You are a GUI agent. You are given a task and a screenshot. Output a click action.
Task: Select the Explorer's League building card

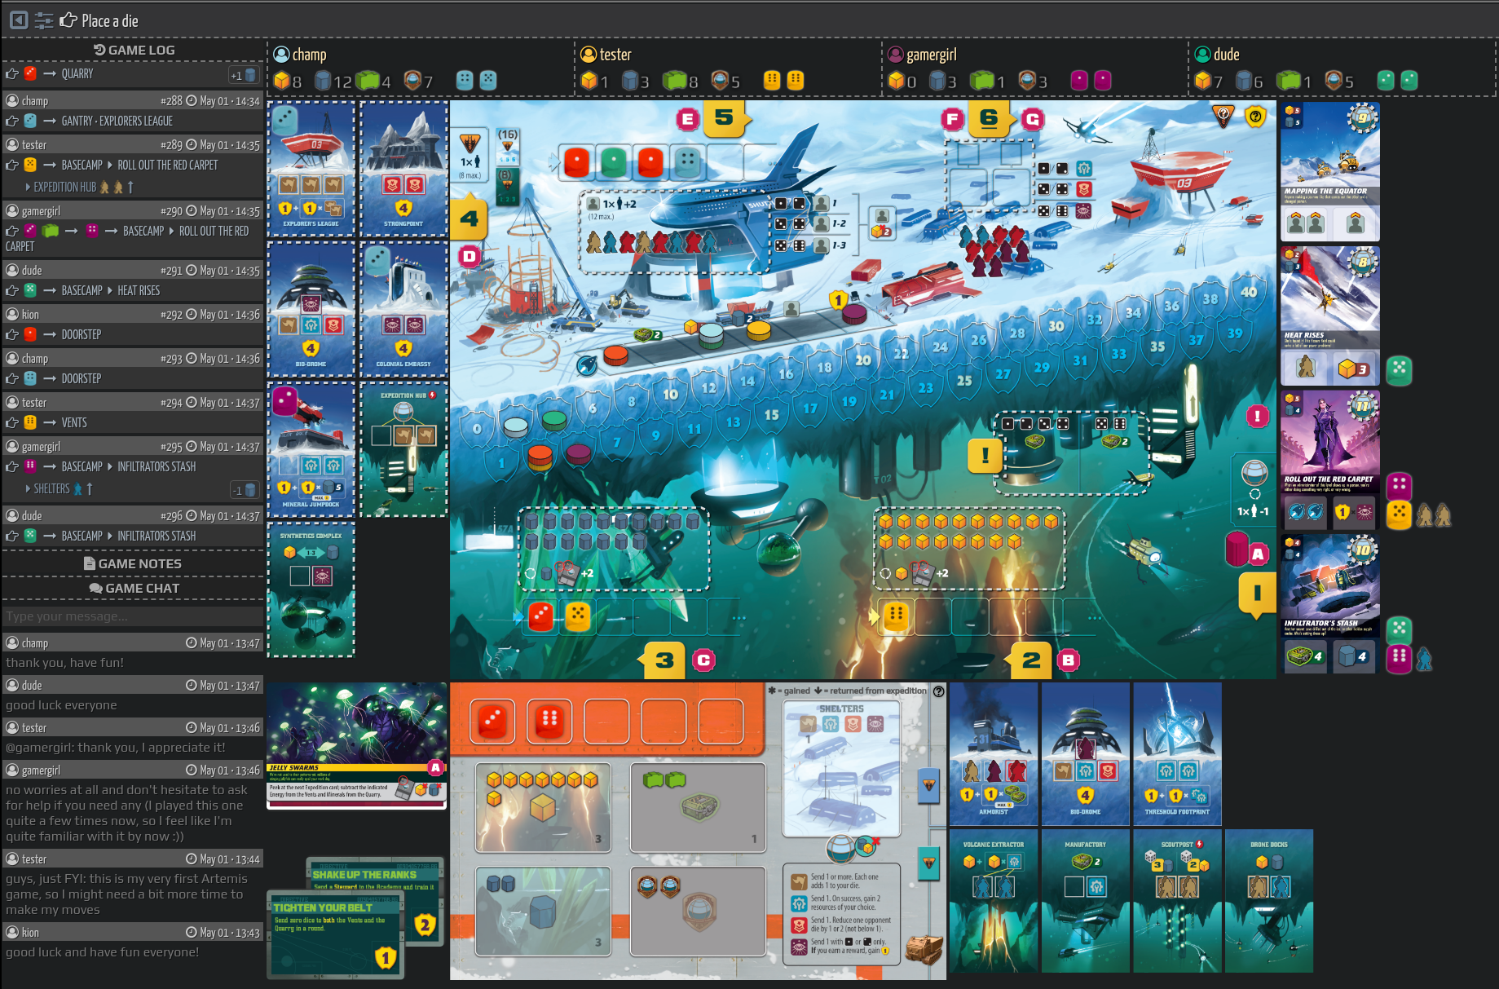pos(311,169)
